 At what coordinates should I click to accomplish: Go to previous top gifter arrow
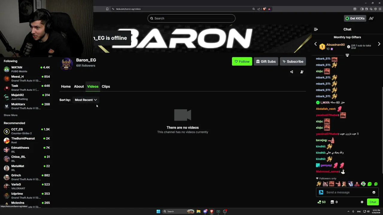[315, 44]
